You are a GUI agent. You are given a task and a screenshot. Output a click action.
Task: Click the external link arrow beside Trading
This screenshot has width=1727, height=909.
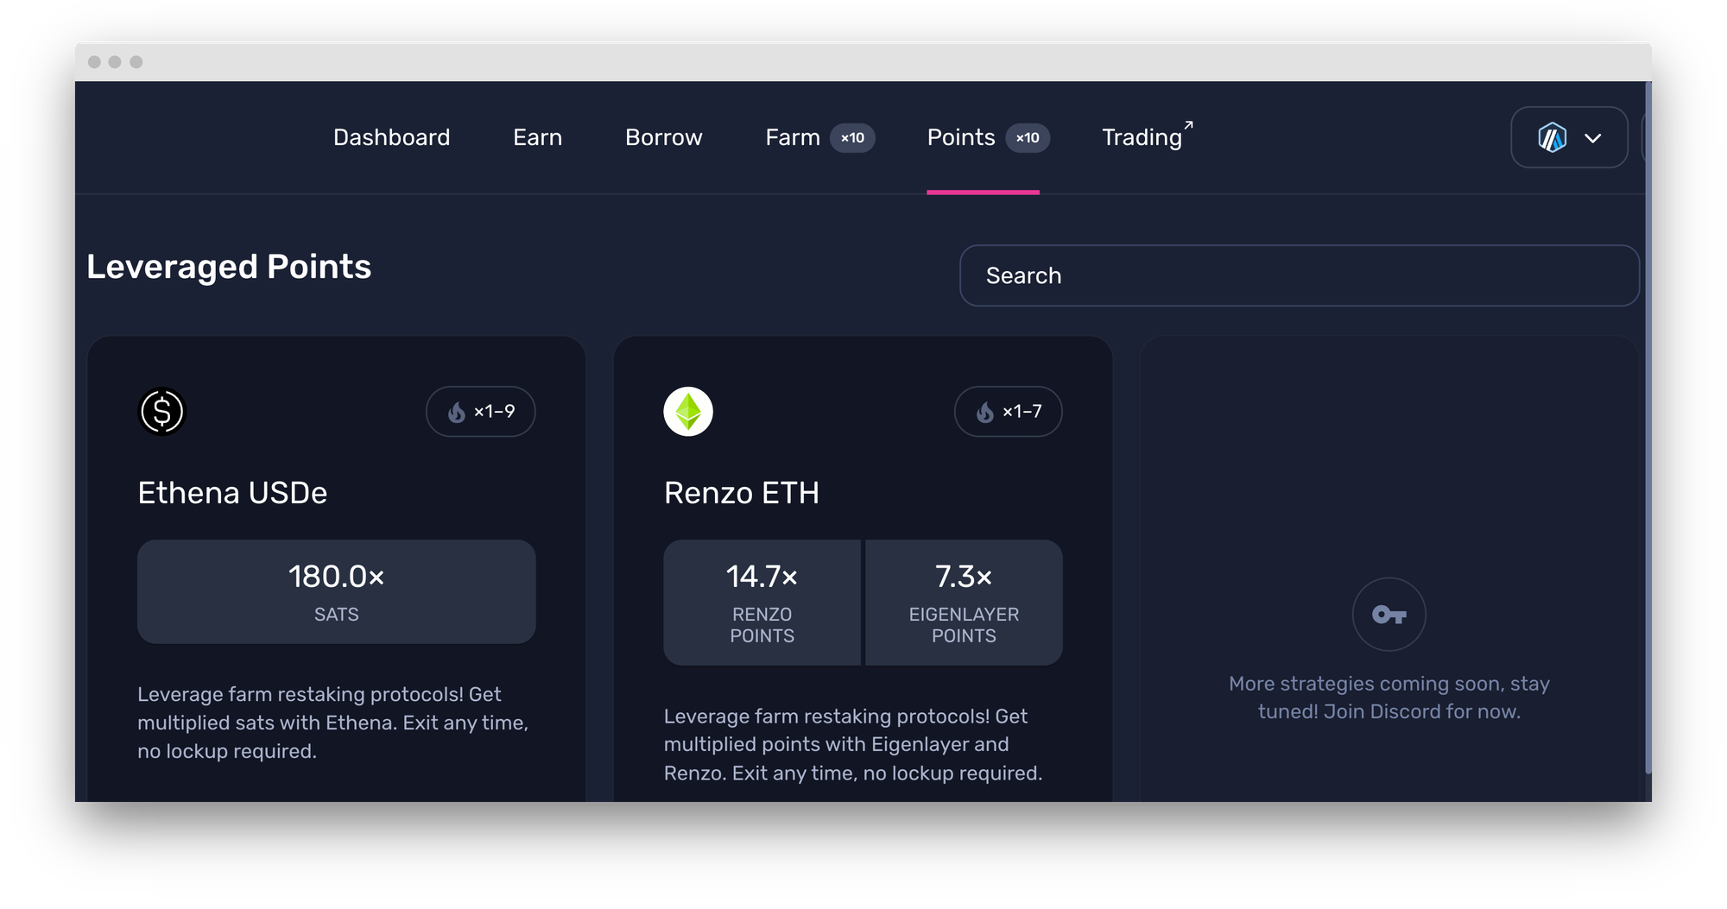click(1189, 126)
